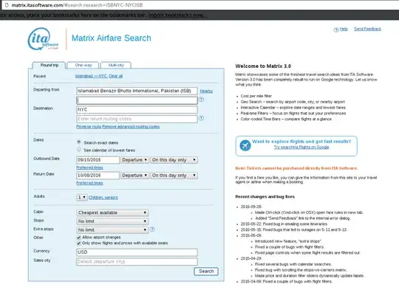Click the outbound routing codes field
399x290 pixels.
tap(137, 100)
